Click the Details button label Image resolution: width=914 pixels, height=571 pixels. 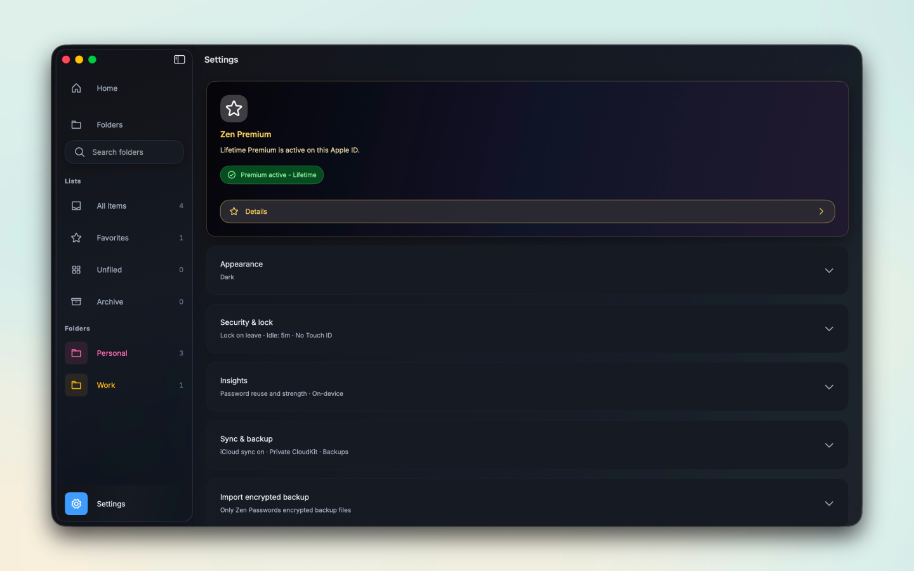(256, 211)
